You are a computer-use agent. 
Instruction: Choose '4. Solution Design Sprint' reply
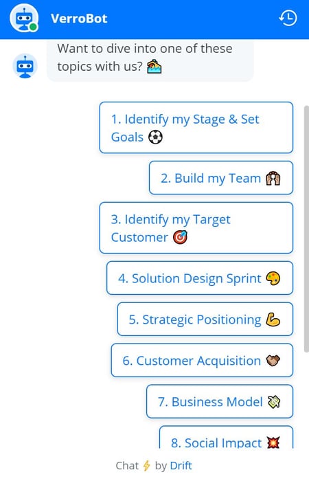200,278
